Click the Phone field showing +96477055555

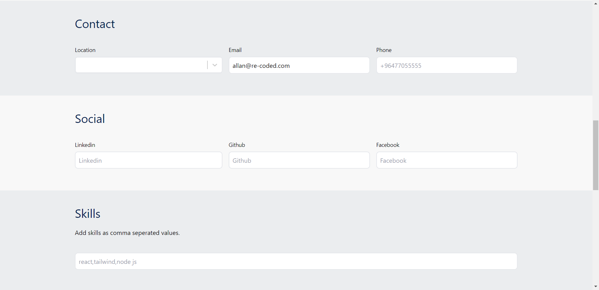point(446,65)
